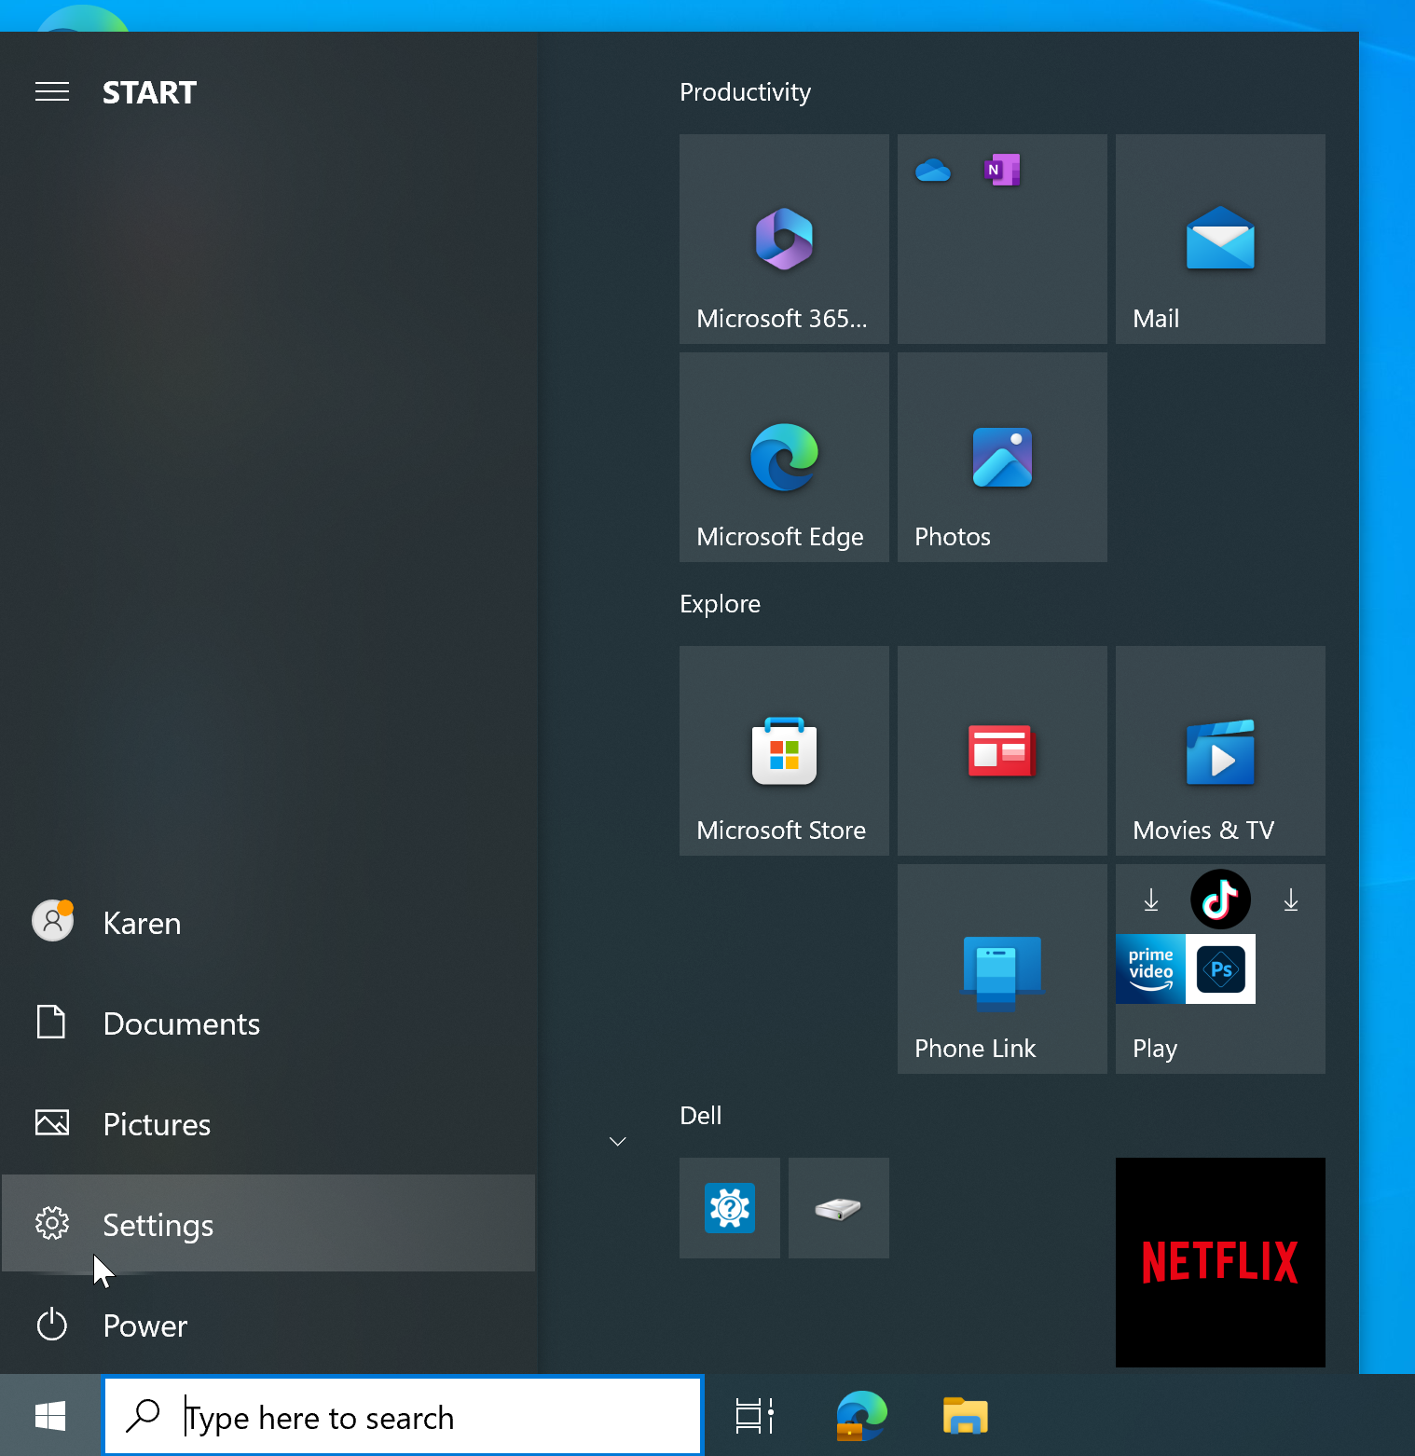The height and width of the screenshot is (1456, 1415).
Task: Expand the chevron beside the Dell group
Action: [x=617, y=1141]
